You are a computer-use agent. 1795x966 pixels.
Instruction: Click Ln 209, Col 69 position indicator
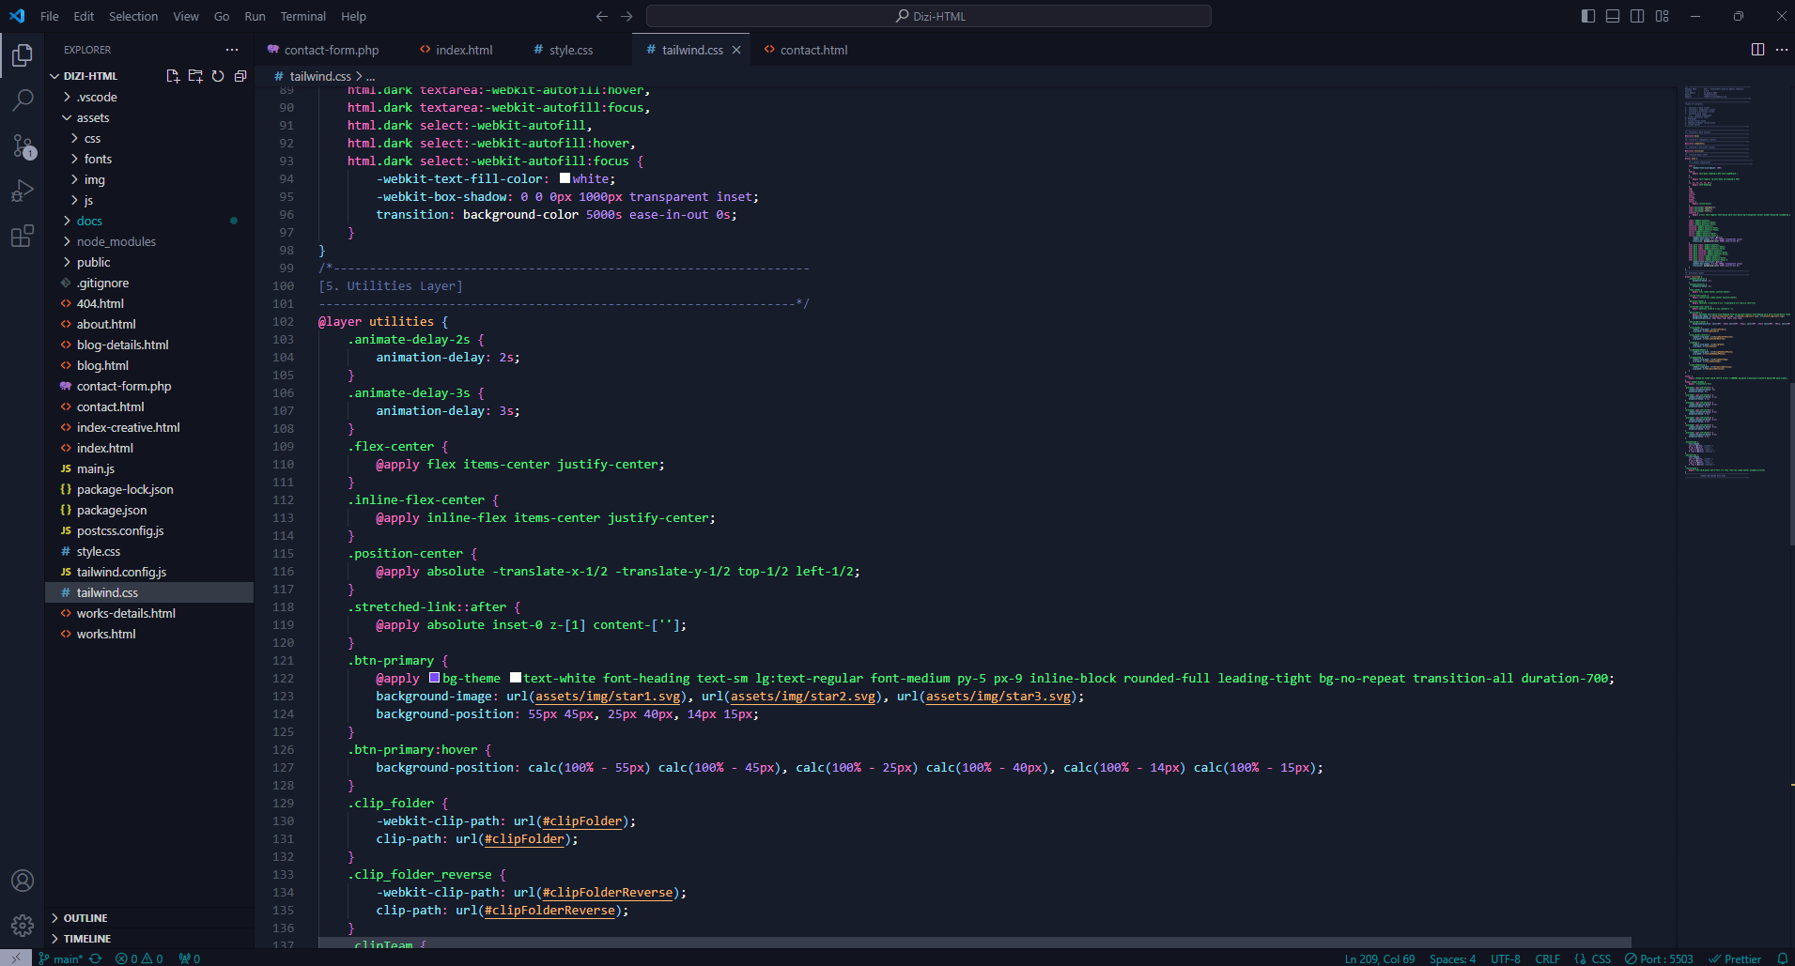click(x=1379, y=958)
